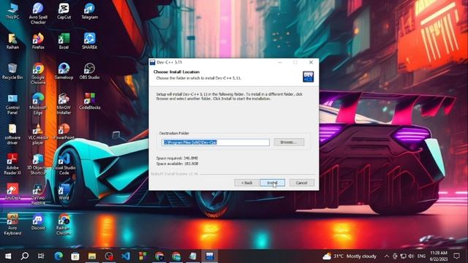Select the software driver folder icon
The image size is (468, 263).
pos(12,134)
